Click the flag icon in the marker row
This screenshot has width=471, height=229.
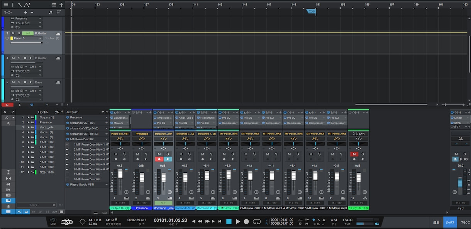[59, 12]
